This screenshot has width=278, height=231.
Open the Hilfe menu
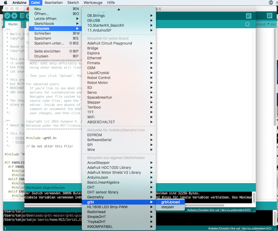pyautogui.click(x=111, y=2)
